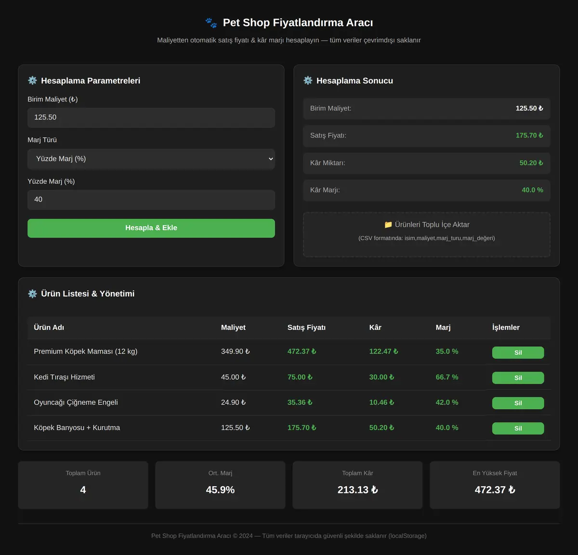Click the 349.90 ₺ cost cell
Viewport: 578px width, 555px height.
click(x=236, y=351)
